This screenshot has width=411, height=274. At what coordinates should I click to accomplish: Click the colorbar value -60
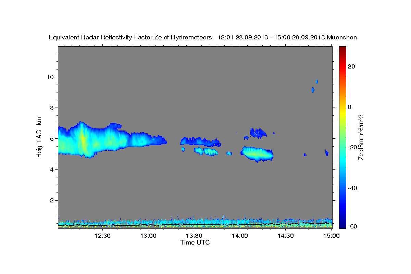coord(352,226)
